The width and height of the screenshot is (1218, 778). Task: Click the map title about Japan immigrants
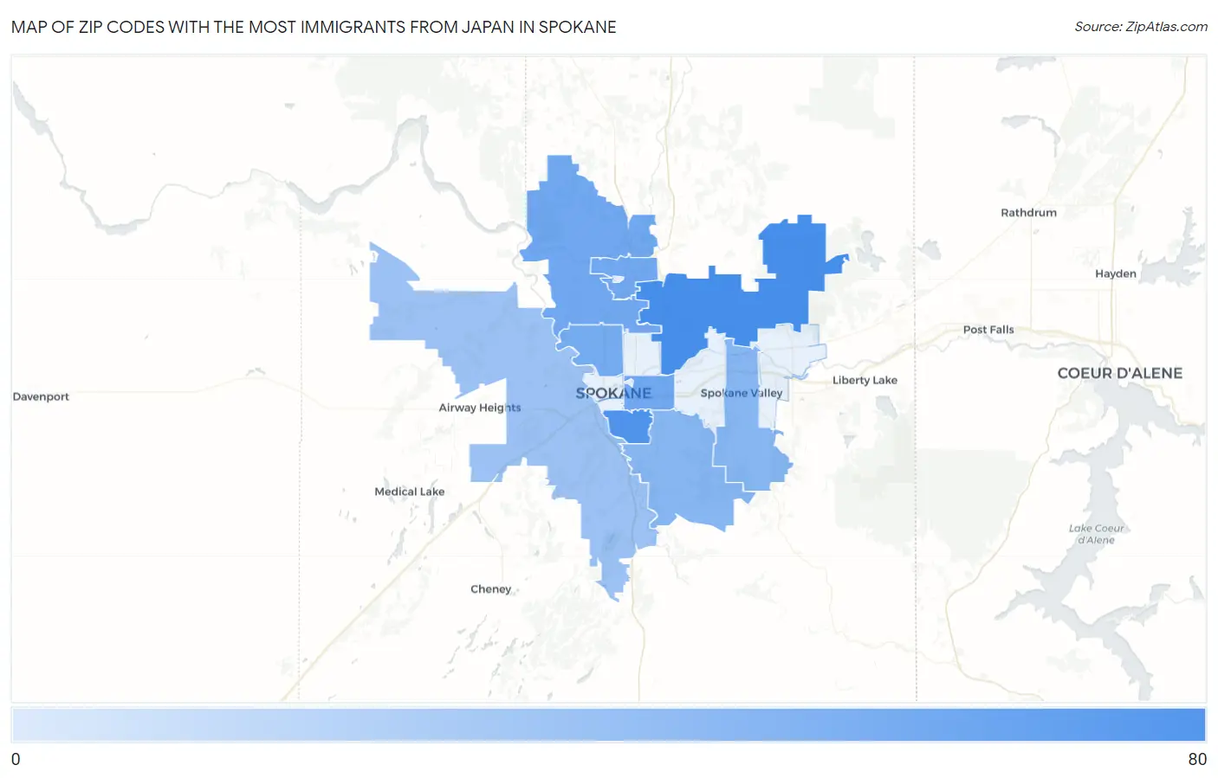[314, 27]
